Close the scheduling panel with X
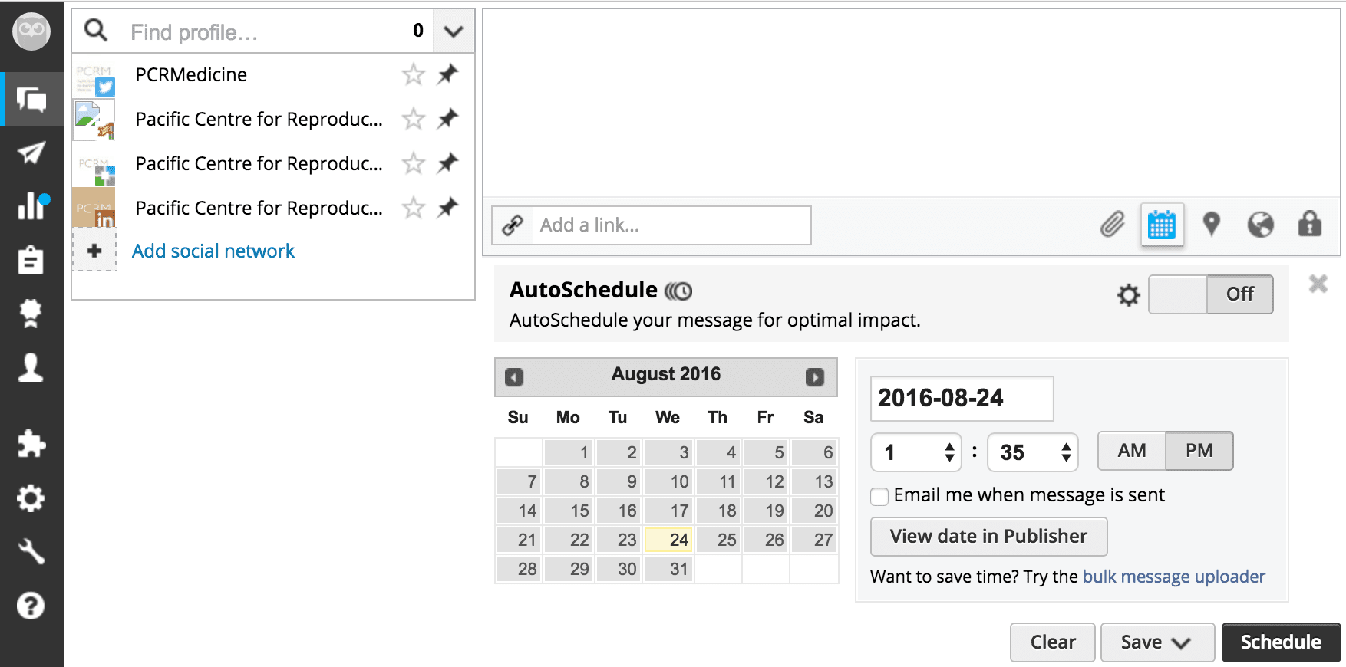 [x=1318, y=284]
